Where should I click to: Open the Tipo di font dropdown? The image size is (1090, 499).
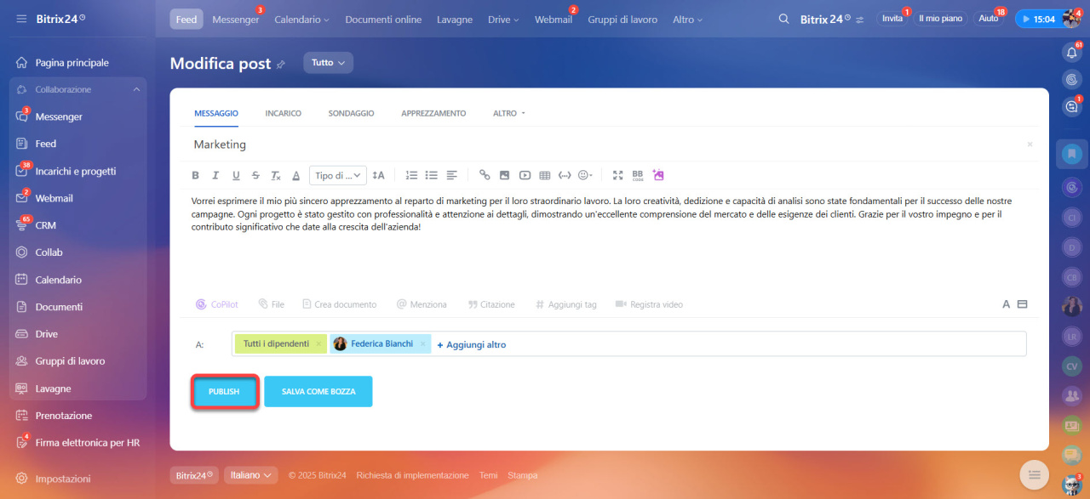point(338,175)
